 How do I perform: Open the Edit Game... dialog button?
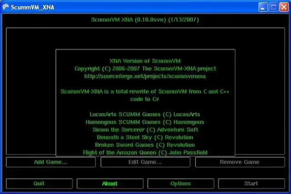tap(145, 162)
